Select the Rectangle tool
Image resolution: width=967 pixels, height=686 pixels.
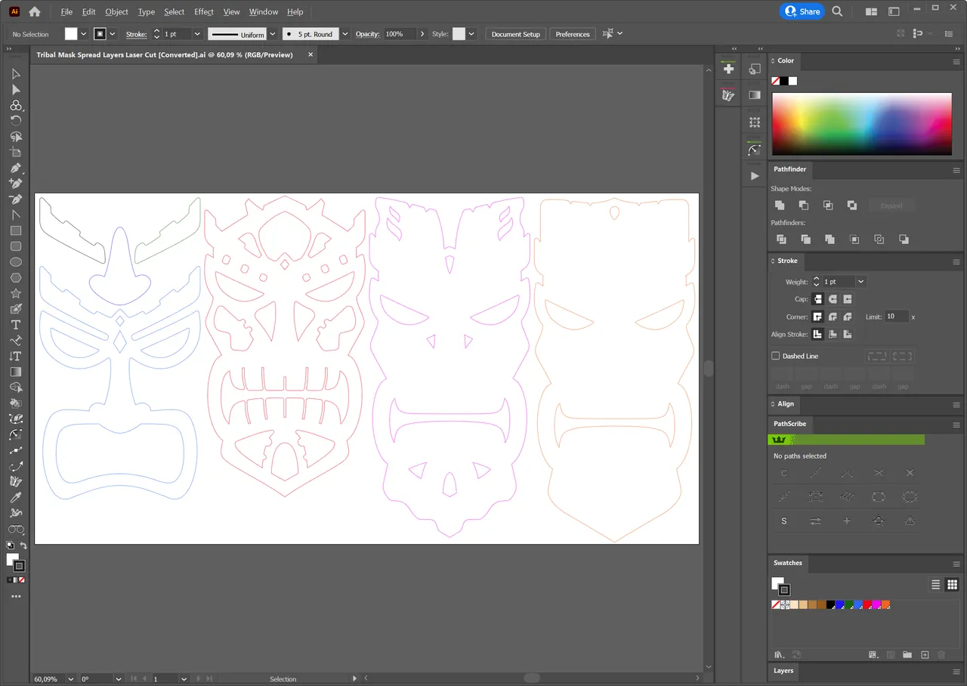[16, 231]
